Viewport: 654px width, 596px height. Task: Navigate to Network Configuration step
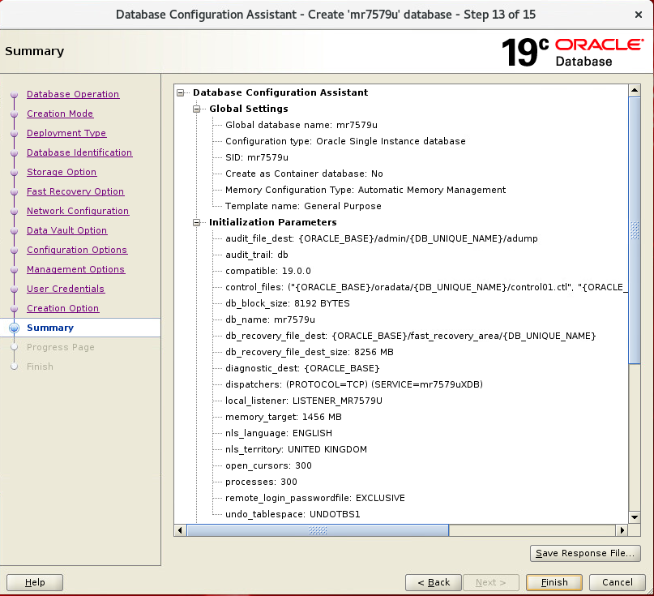tap(78, 211)
